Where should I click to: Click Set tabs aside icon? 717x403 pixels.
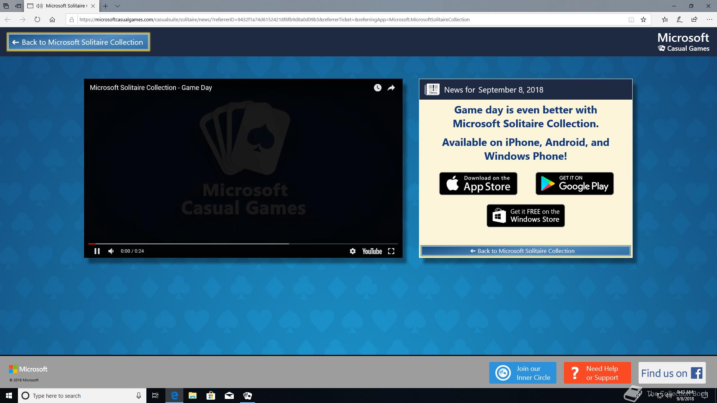click(x=18, y=6)
